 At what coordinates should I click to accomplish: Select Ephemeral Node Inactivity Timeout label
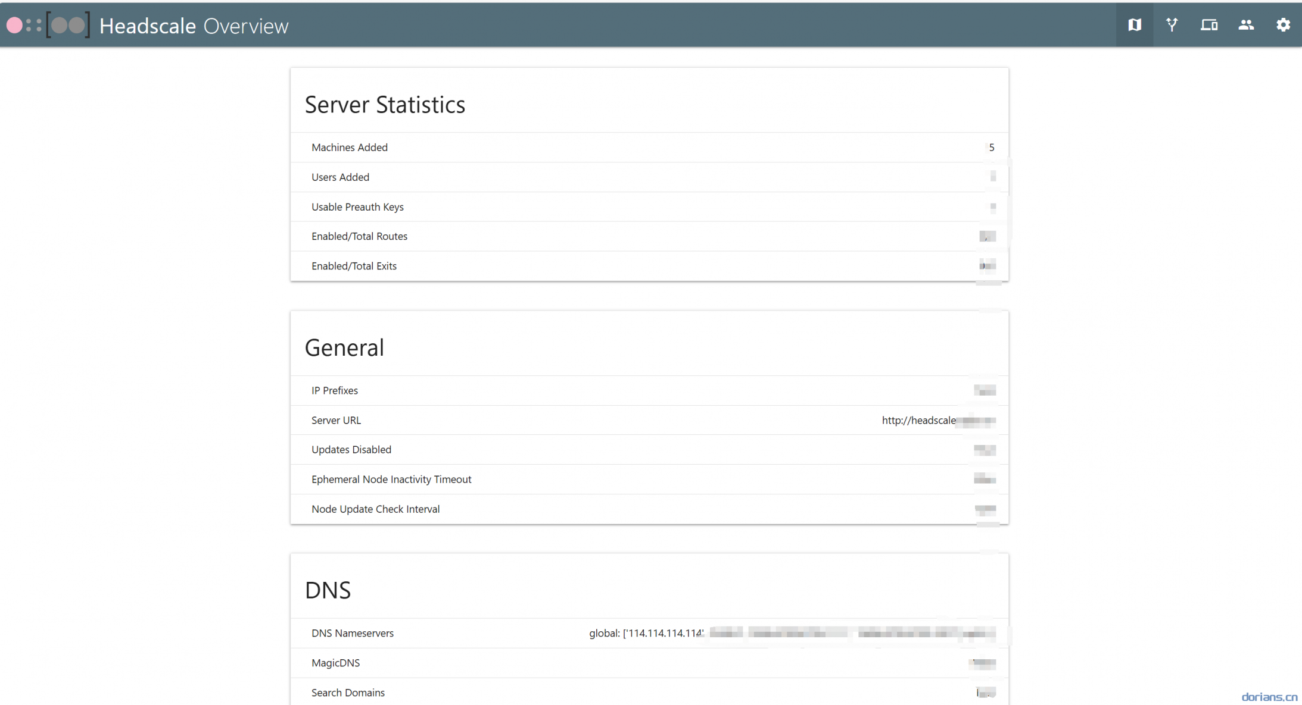click(391, 480)
